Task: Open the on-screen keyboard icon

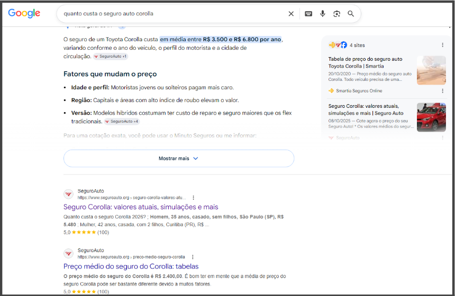Action: click(x=308, y=14)
